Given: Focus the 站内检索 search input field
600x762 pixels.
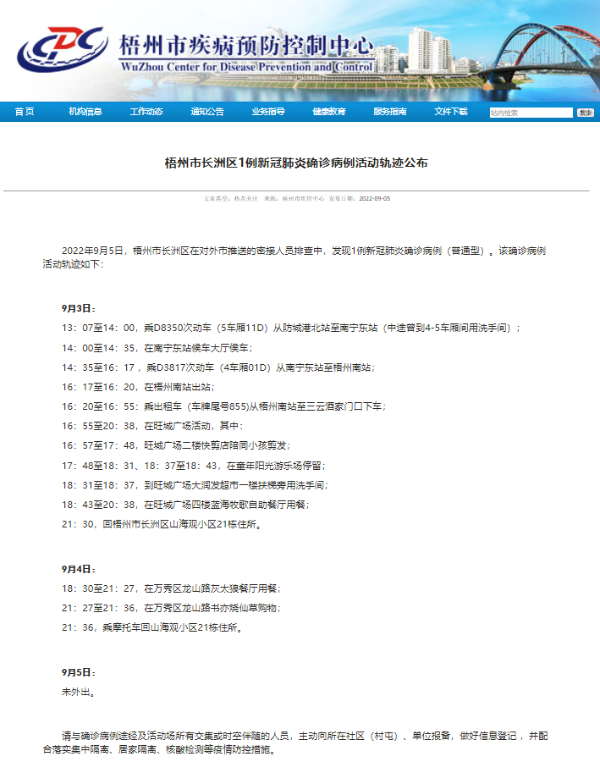Looking at the screenshot, I should pos(531,113).
